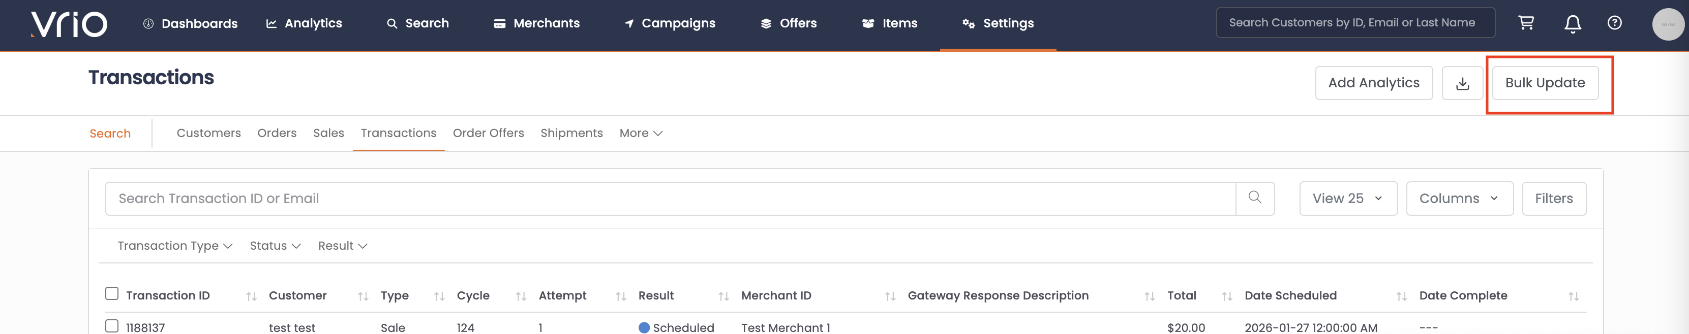Viewport: 1689px width, 334px height.
Task: Focus the Search Customers input field
Action: [1355, 23]
